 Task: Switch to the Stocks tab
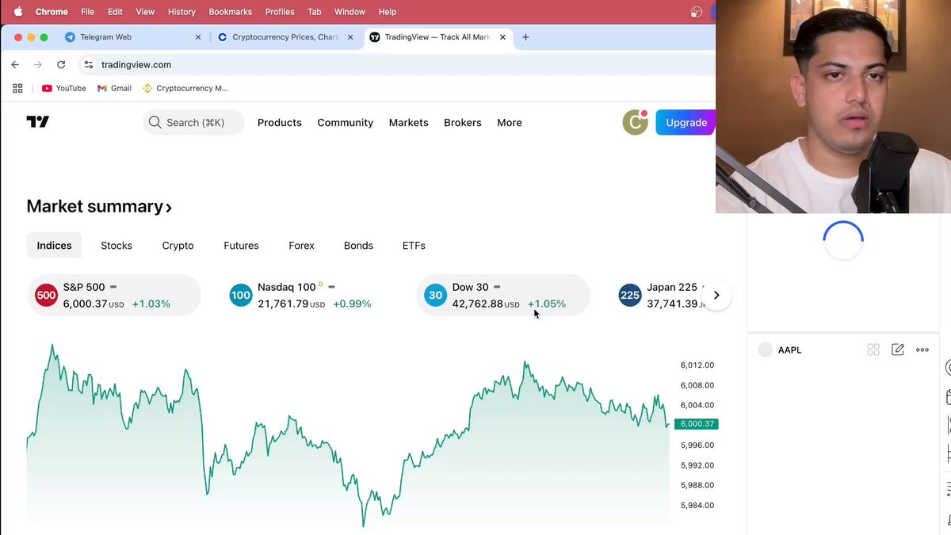click(116, 246)
